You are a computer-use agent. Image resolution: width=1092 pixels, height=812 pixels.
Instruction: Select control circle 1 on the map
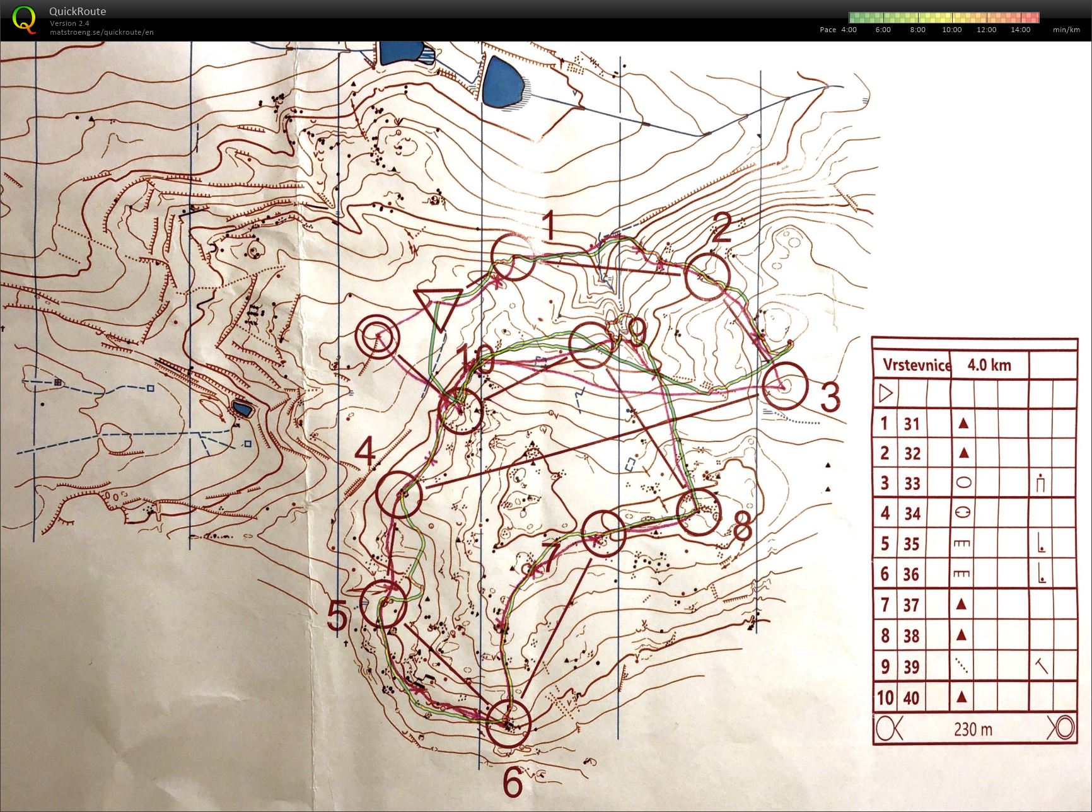[513, 257]
